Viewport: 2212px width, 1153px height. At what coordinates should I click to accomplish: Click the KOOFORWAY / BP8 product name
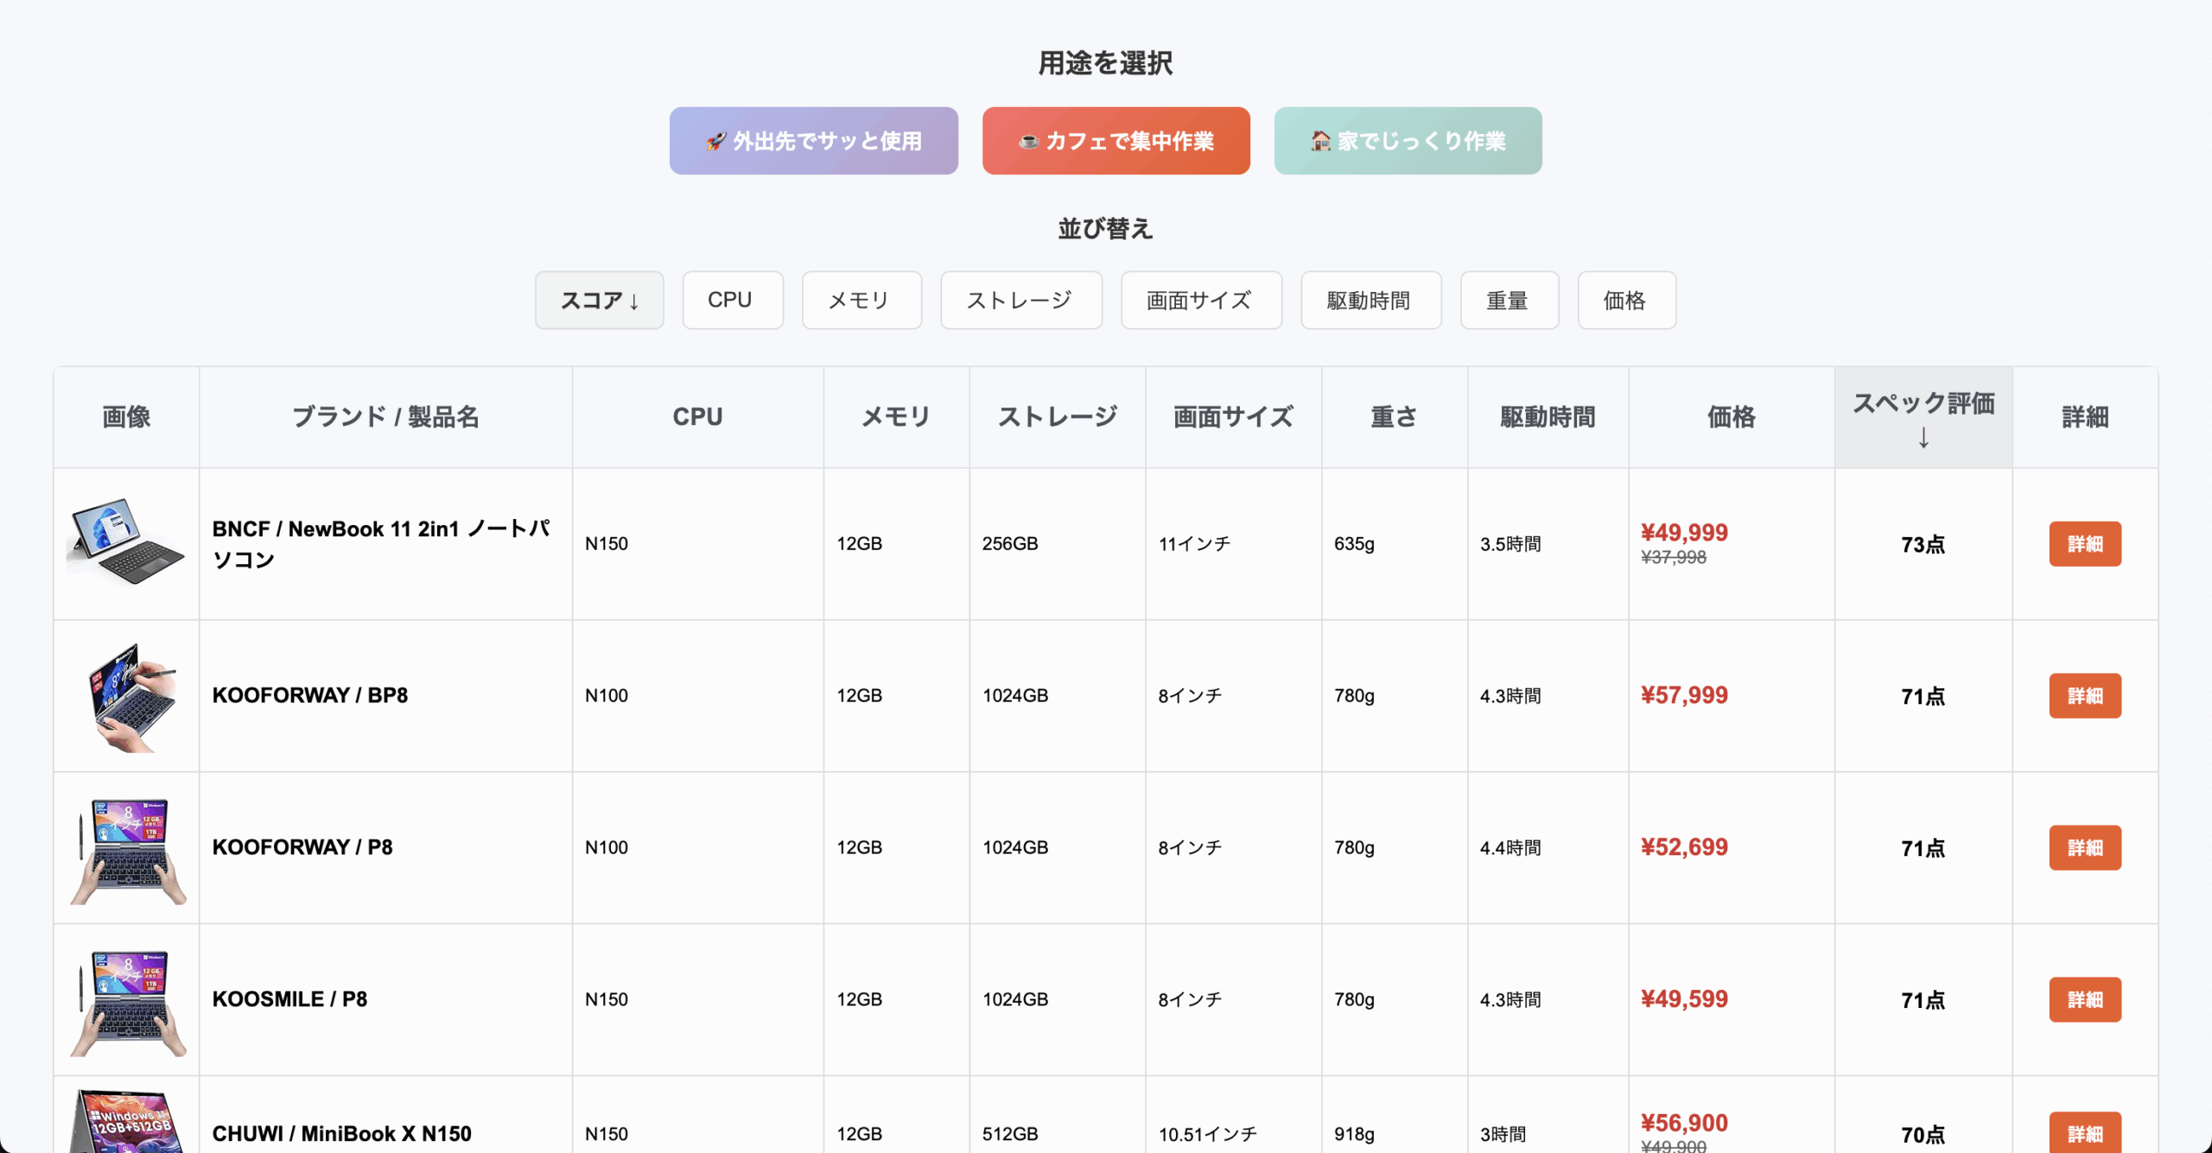coord(310,695)
